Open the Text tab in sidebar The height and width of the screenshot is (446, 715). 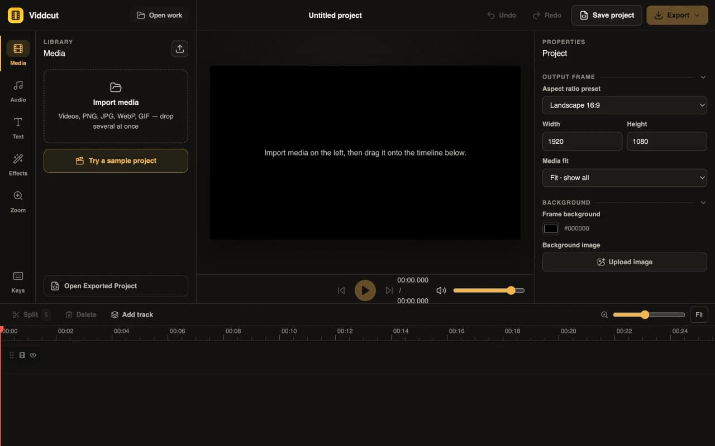point(18,128)
